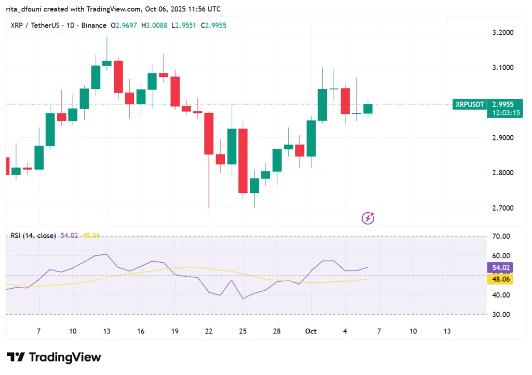Click the TradingView logo icon at the bottom
This screenshot has height=375, width=532.
click(x=16, y=357)
